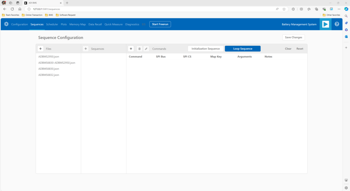Go to the Memory Map tab
350x191 pixels.
click(x=77, y=24)
